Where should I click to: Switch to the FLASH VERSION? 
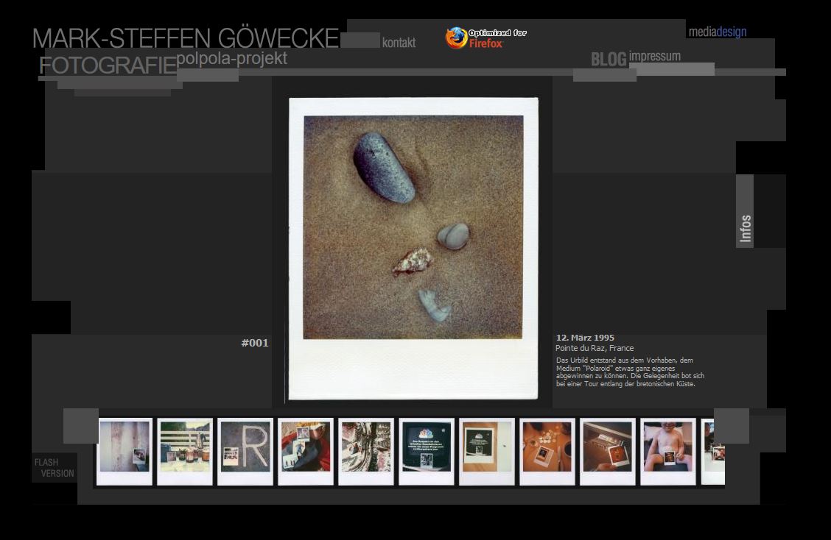pyautogui.click(x=55, y=468)
